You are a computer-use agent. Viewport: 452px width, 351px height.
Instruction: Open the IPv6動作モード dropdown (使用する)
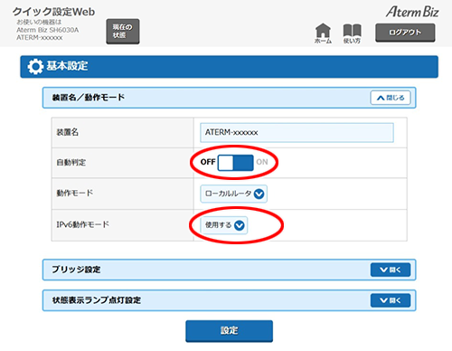224,225
